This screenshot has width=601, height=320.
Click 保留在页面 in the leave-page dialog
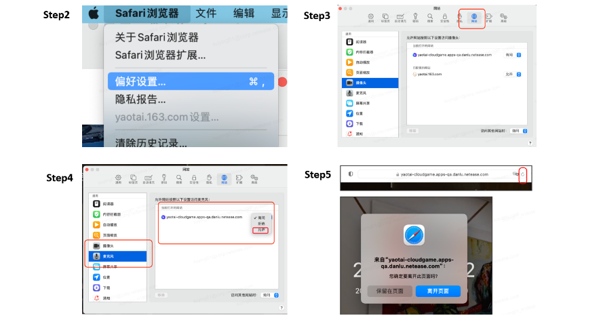(390, 292)
